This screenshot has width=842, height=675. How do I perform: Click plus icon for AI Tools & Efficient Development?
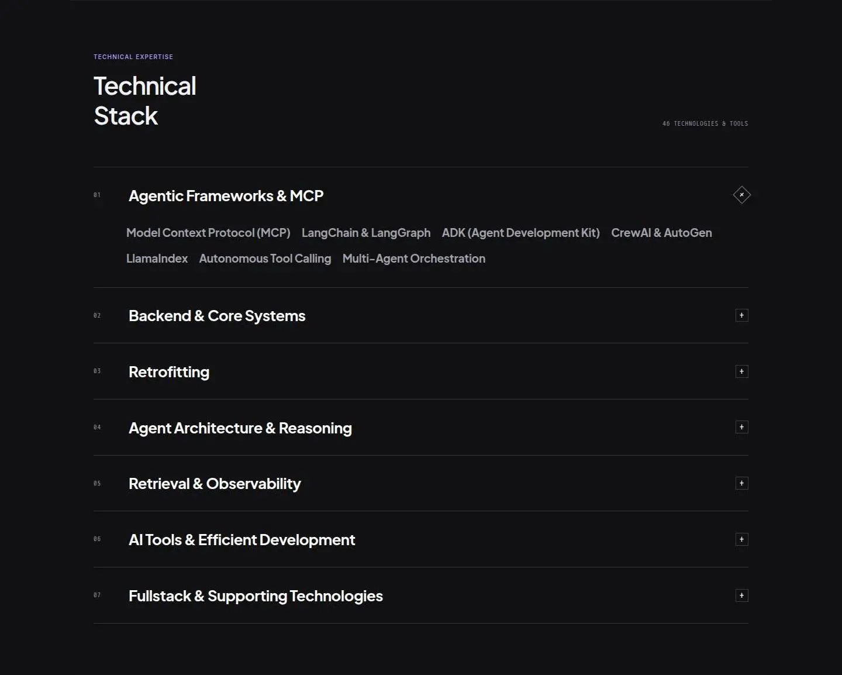pos(741,539)
